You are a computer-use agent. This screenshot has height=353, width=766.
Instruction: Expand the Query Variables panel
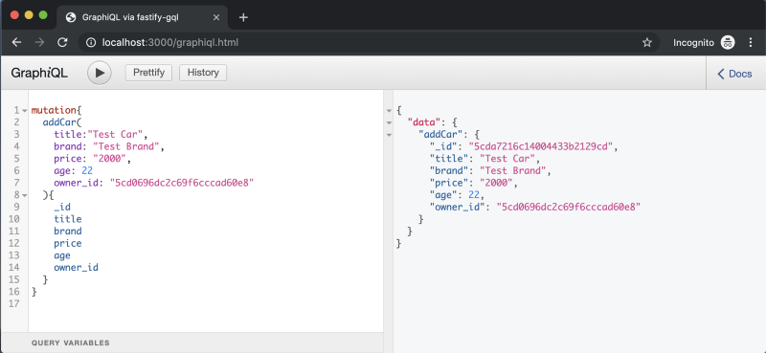191,342
